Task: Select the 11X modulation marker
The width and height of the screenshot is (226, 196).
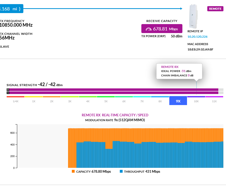Action: click(214, 101)
